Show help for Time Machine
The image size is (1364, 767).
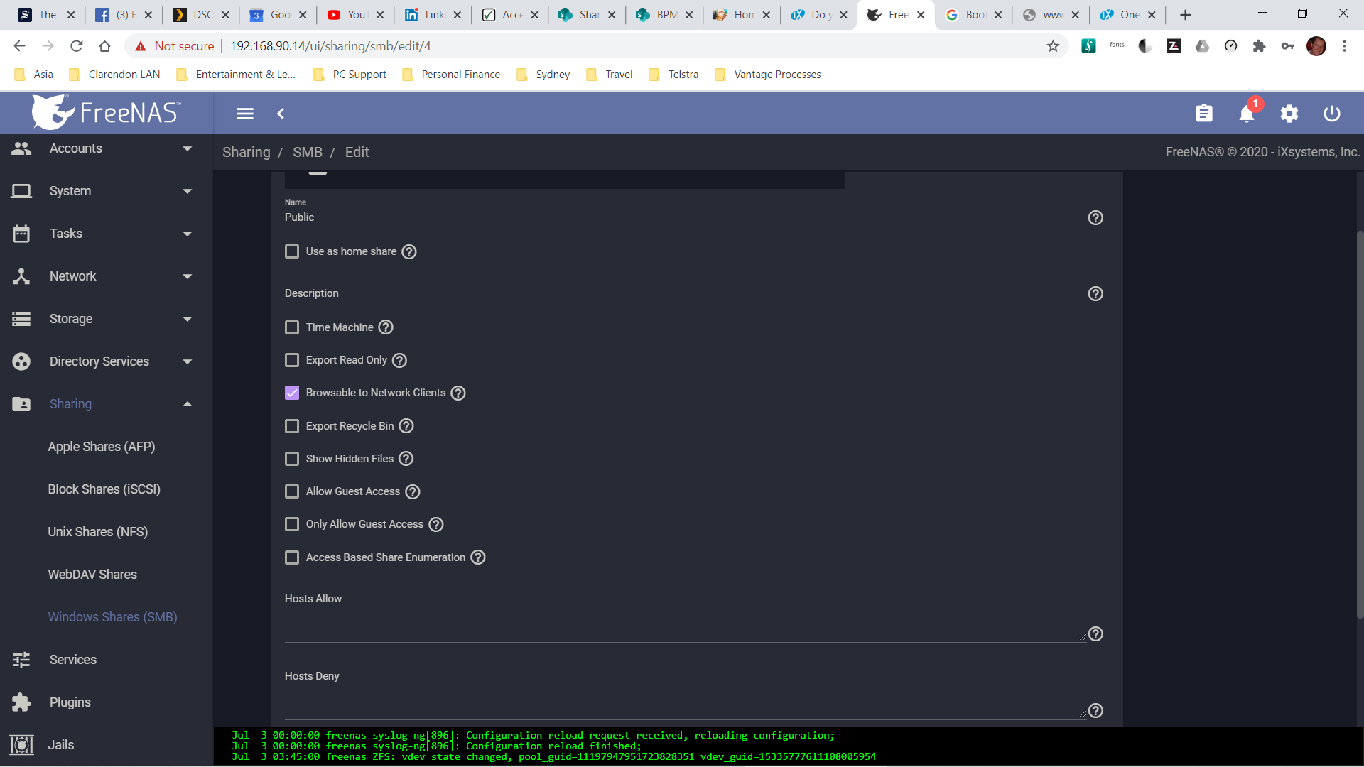pos(386,327)
